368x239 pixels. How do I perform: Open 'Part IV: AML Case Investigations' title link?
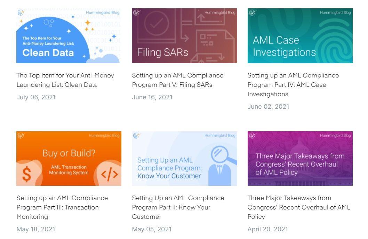click(x=293, y=84)
